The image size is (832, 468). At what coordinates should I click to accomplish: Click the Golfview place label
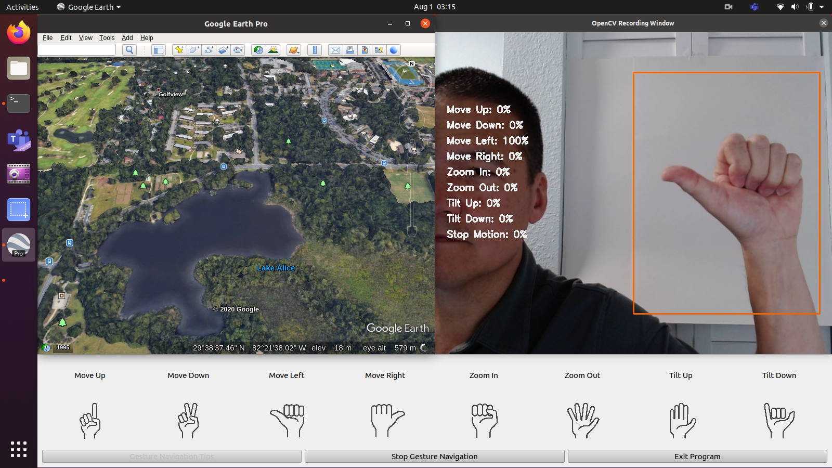(x=171, y=94)
